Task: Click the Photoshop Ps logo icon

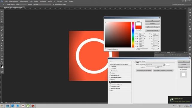Action: click(2, 1)
